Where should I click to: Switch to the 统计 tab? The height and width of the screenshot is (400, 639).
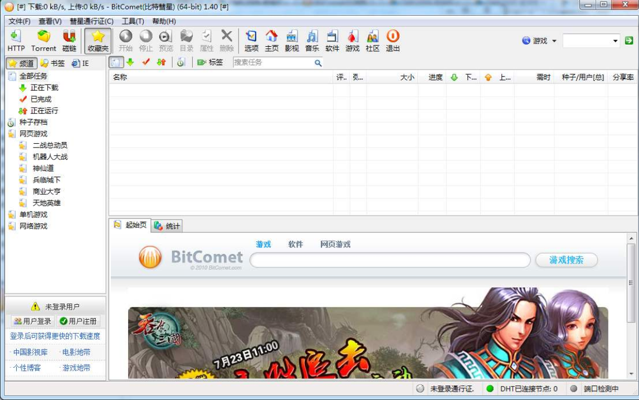[167, 226]
